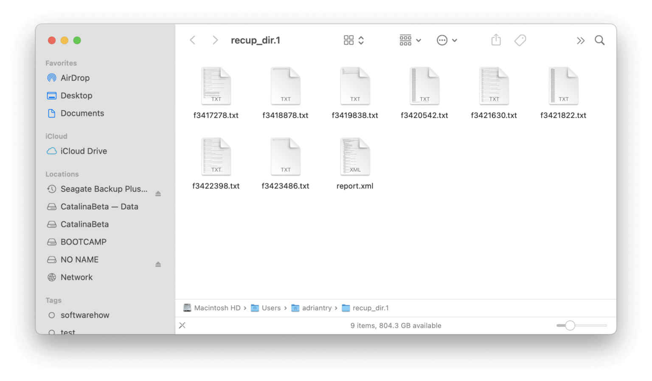Close the status bar with the X icon
Viewport: 652px width, 381px height.
pos(183,325)
